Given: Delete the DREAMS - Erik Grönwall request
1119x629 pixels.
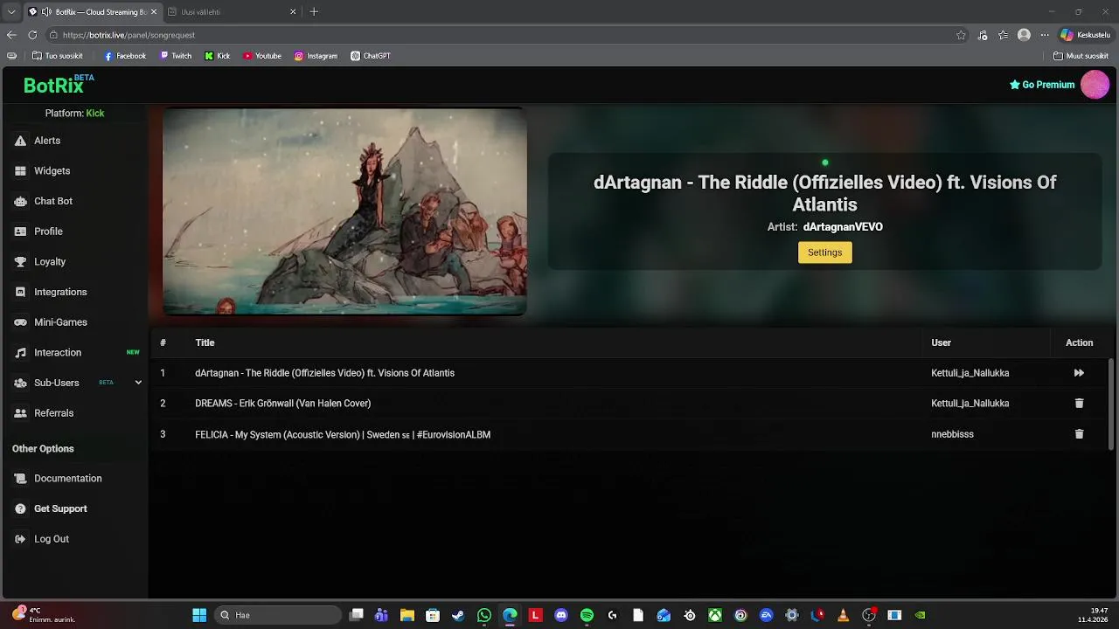Looking at the screenshot, I should point(1079,404).
